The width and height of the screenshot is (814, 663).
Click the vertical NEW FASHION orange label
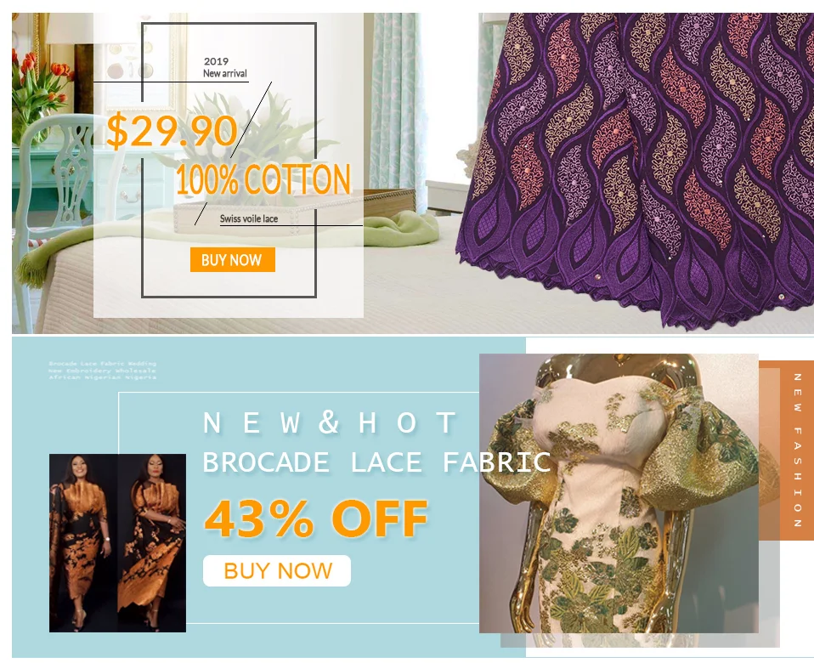797,450
